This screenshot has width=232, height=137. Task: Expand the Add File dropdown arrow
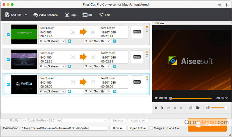tap(26, 15)
